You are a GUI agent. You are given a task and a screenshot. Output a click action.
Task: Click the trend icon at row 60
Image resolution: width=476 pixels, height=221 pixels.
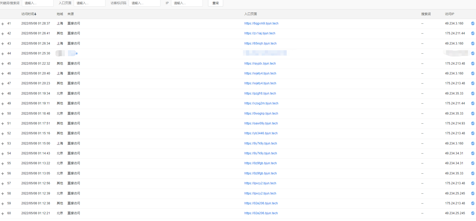473,213
